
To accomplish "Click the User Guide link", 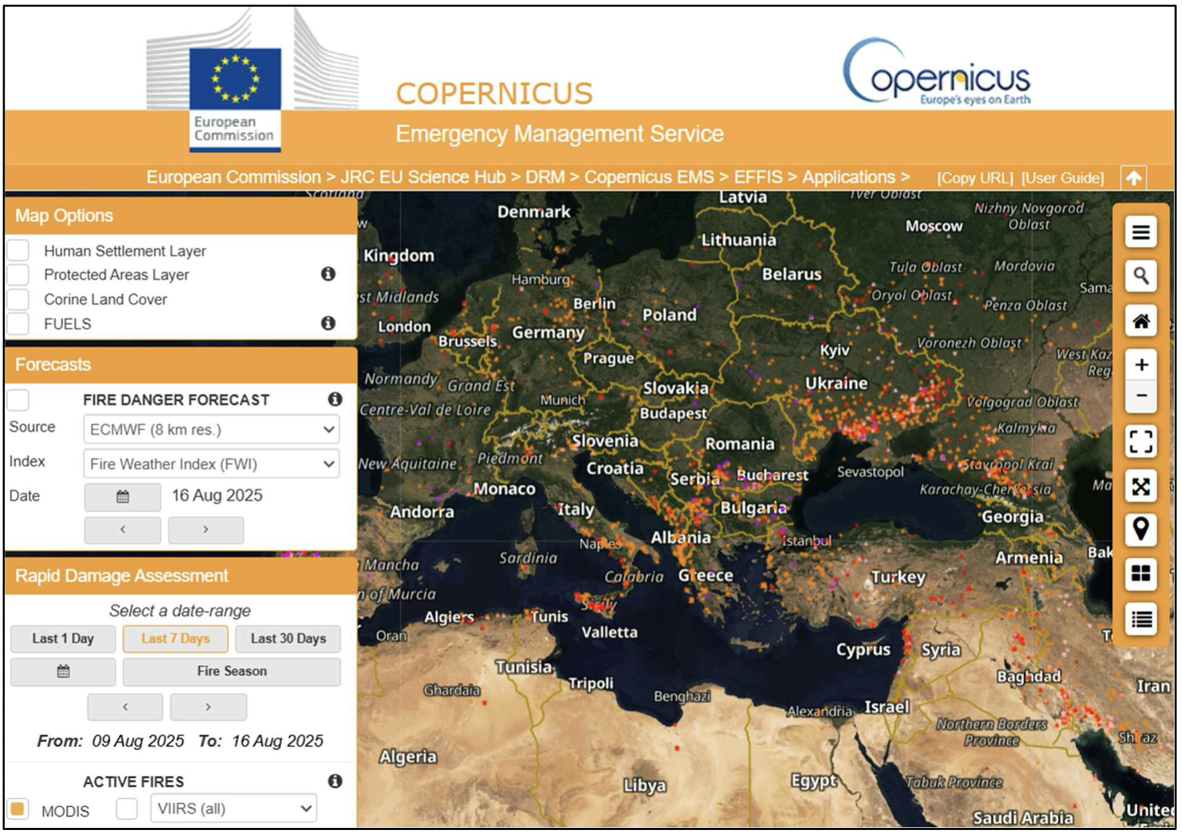I will coord(1062,178).
